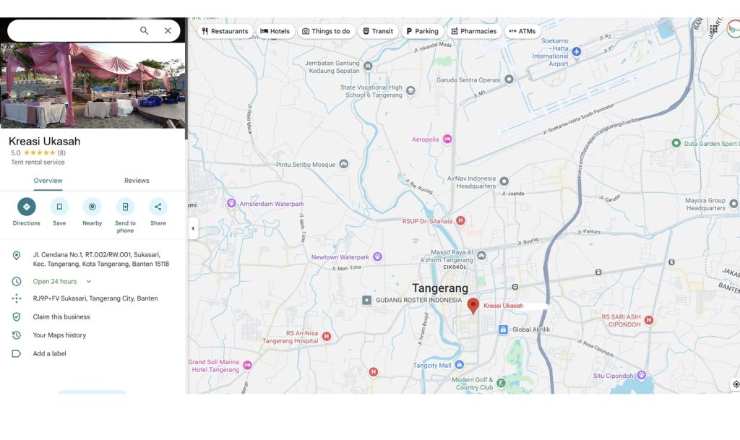Click the red Kreasi Ukasah map pin

[x=473, y=306]
